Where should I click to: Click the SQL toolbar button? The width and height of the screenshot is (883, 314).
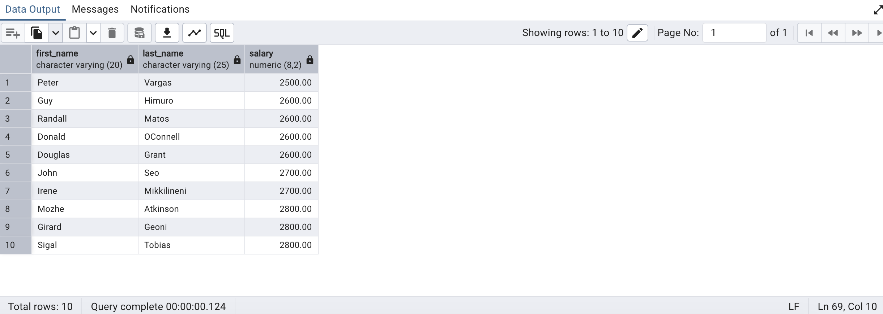coord(222,33)
